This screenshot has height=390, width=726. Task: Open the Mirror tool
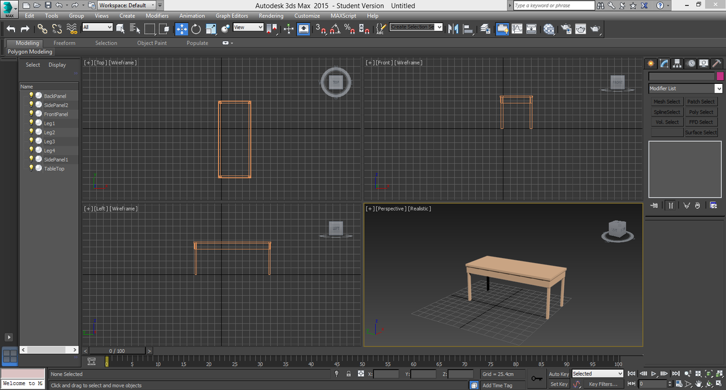point(453,28)
